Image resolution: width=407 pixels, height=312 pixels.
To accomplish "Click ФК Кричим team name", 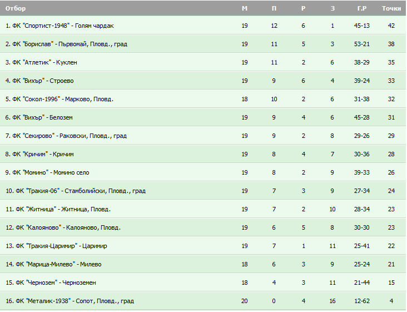I will coord(39,154).
